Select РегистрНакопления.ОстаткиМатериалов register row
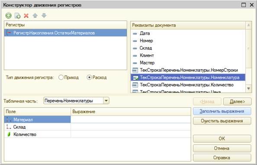This screenshot has width=257, height=165. click(x=65, y=33)
